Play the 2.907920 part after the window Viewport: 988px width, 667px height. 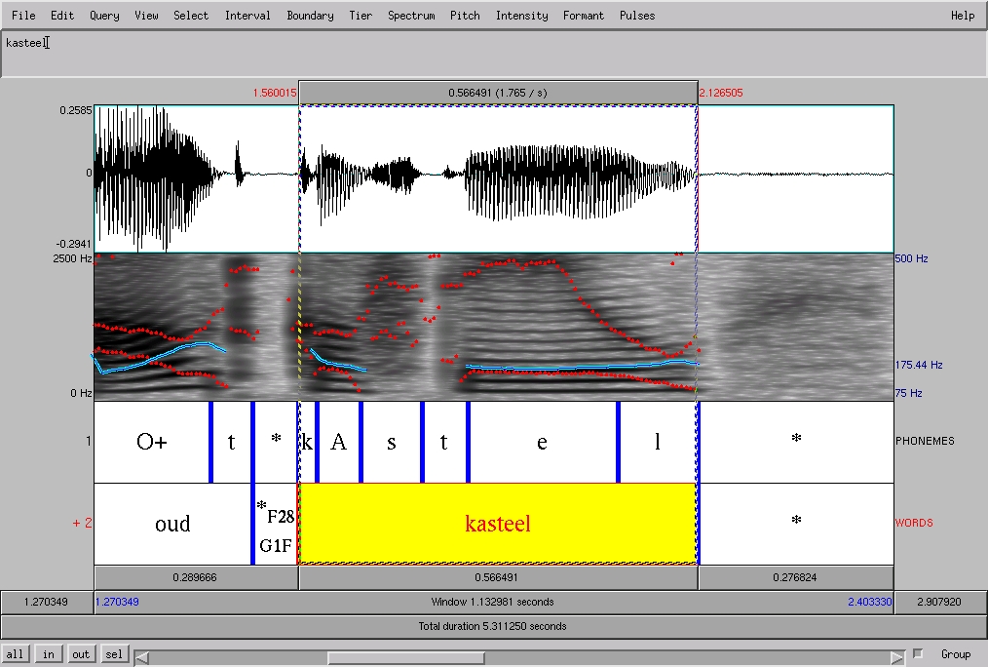[940, 602]
